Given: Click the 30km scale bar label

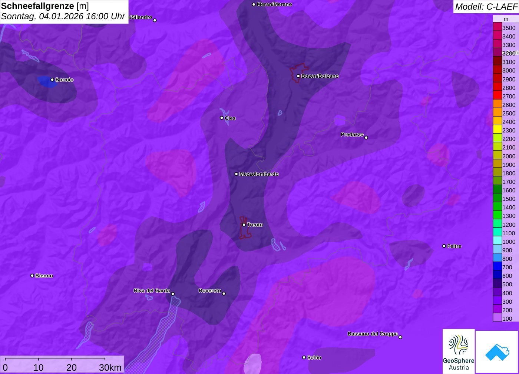Looking at the screenshot, I should pos(110,367).
